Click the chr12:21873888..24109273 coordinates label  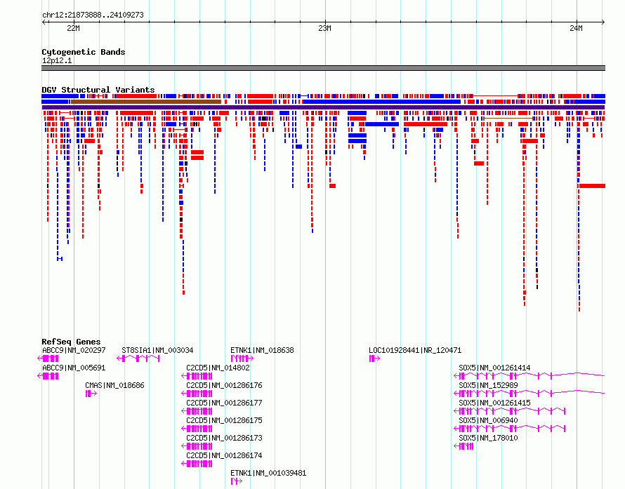[93, 15]
